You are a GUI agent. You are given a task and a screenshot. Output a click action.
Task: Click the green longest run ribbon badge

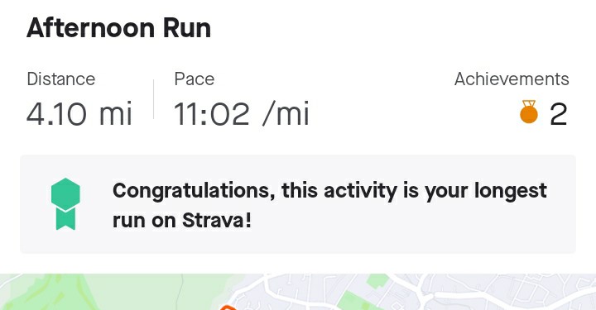(x=65, y=204)
